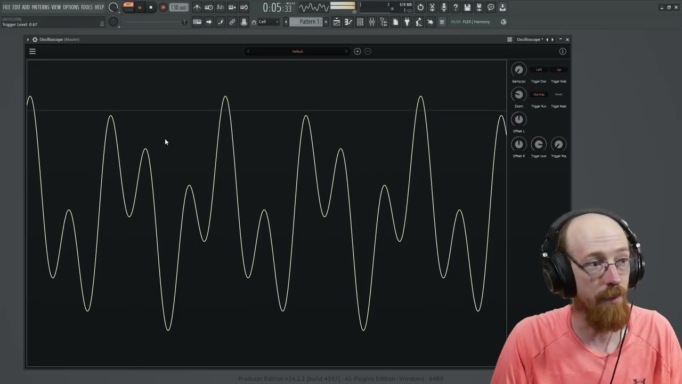Go to previous preset arrow beside Default
Image resolution: width=682 pixels, height=384 pixels.
tap(248, 51)
